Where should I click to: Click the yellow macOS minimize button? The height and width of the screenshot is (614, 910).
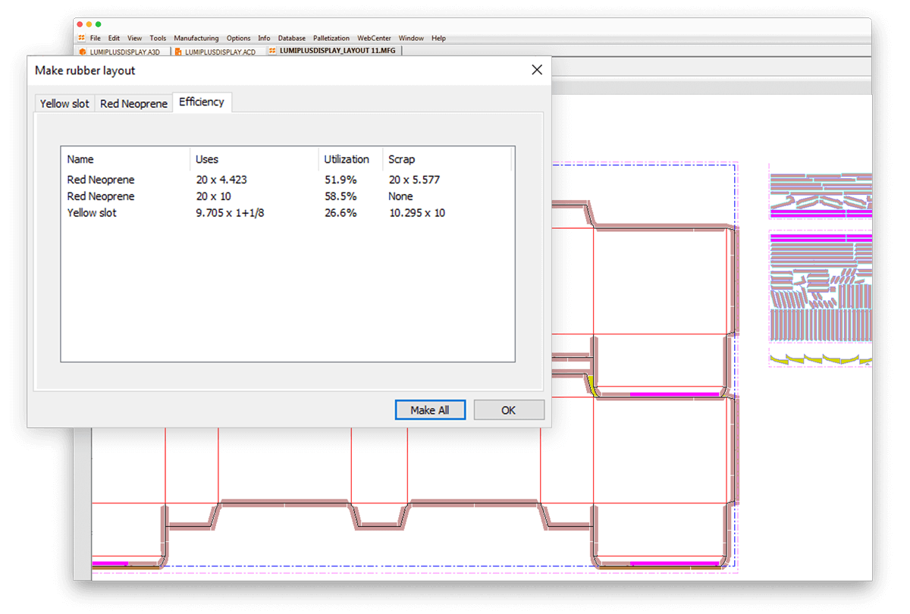point(89,24)
